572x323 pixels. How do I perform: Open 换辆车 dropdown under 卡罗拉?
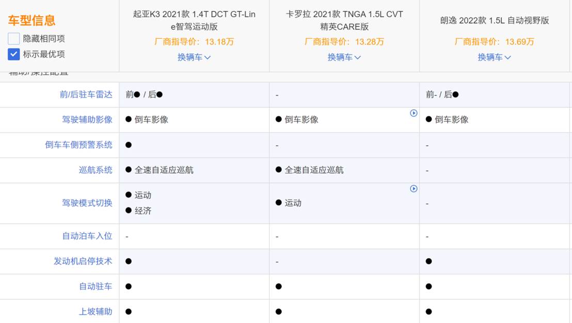[x=344, y=57]
